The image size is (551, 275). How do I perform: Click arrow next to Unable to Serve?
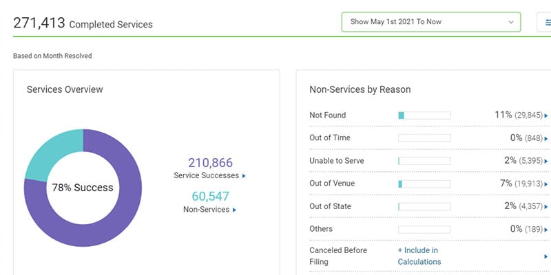tap(546, 162)
